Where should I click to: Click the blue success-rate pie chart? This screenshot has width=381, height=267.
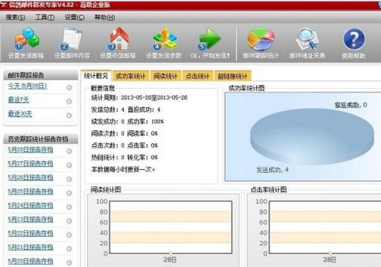[x=312, y=137]
